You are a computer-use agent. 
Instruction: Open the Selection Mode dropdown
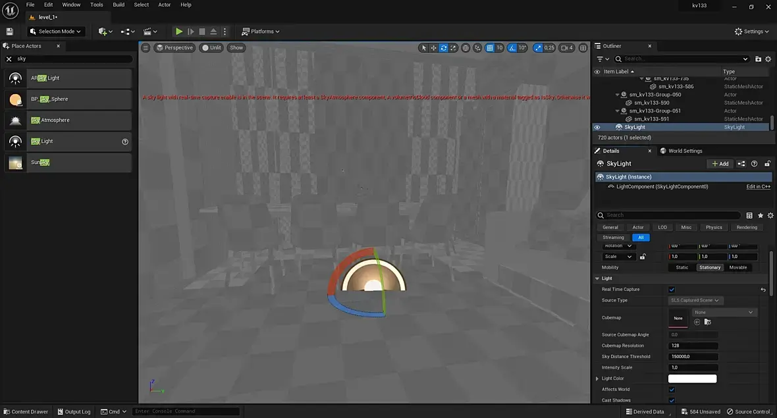click(55, 31)
